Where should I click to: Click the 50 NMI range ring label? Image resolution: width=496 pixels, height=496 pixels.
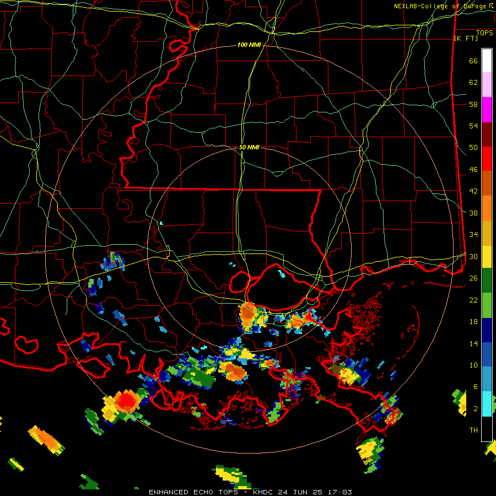point(249,147)
